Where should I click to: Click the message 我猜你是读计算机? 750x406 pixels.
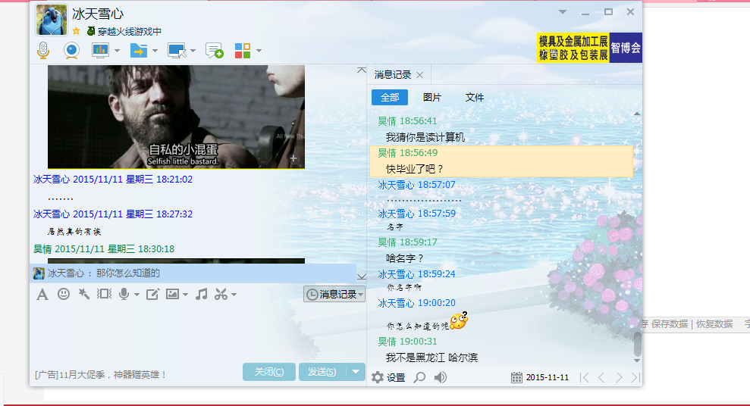pyautogui.click(x=425, y=138)
